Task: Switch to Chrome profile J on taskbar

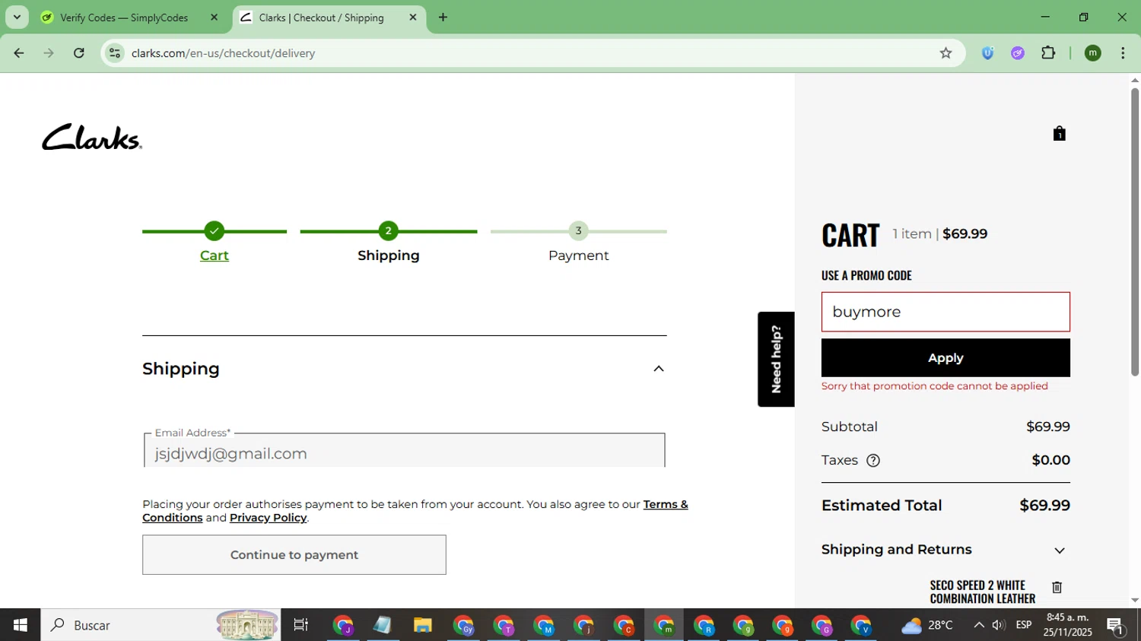Action: tap(343, 625)
